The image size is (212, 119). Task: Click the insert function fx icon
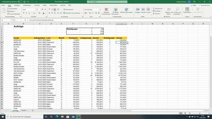25,20
